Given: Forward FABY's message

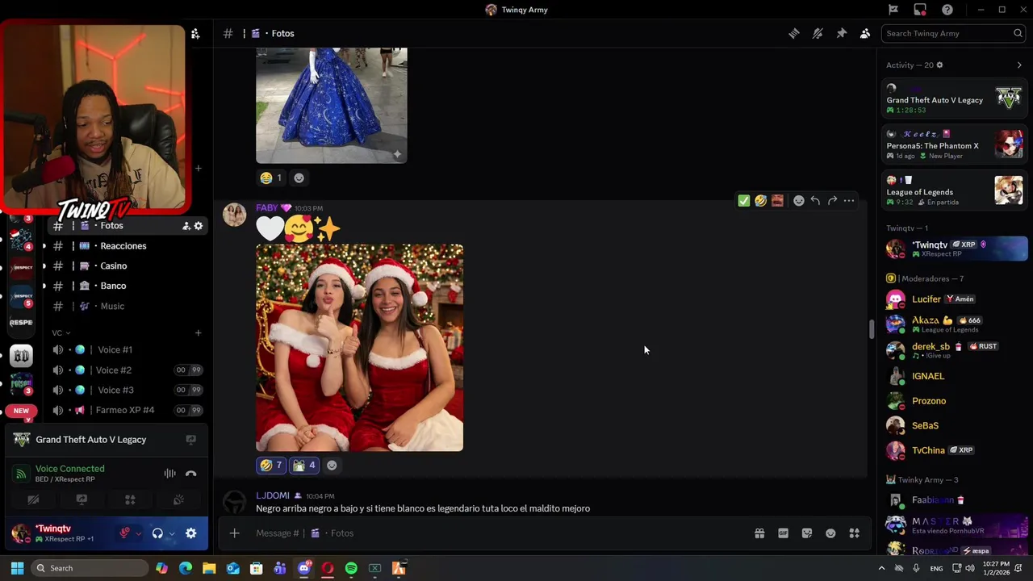Looking at the screenshot, I should pos(832,201).
